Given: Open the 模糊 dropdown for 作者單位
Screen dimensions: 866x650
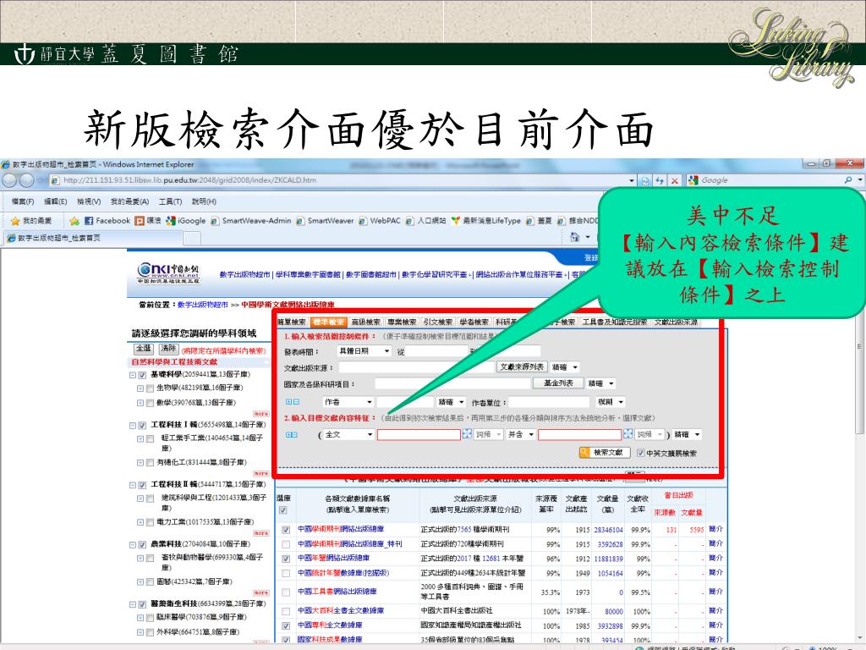Looking at the screenshot, I should pyautogui.click(x=611, y=402).
